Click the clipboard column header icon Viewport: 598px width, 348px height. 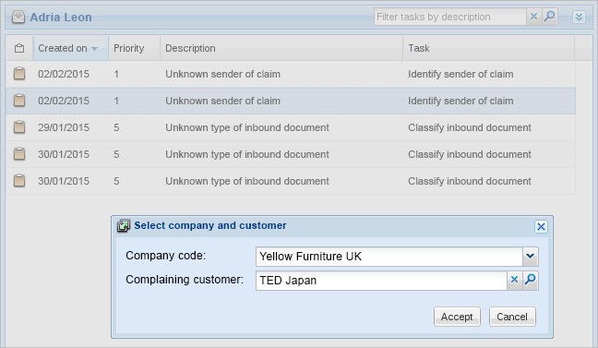[x=19, y=48]
